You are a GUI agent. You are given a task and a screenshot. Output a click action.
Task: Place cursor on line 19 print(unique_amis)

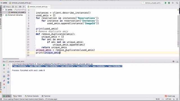[x=48, y=53]
